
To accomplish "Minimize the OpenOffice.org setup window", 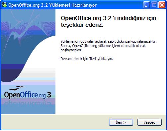I will click(146, 5).
